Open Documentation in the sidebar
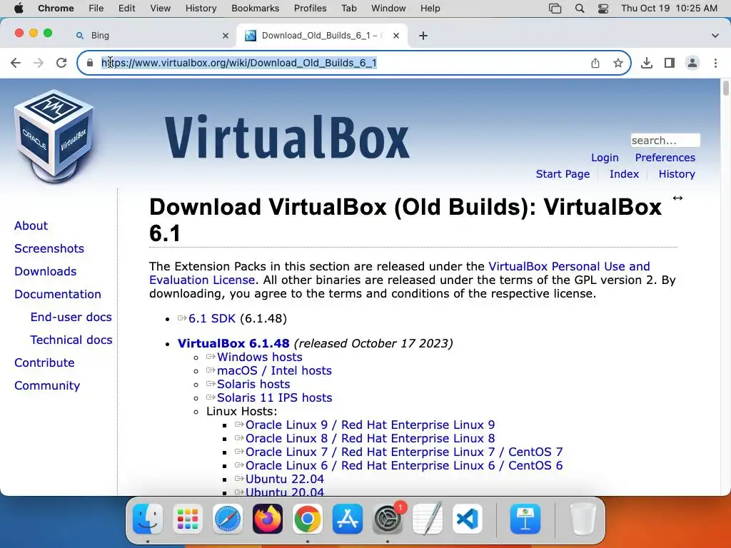This screenshot has width=731, height=548. pos(58,294)
